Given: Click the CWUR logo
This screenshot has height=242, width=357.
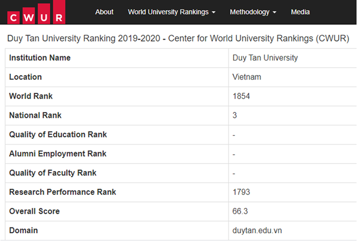Looking at the screenshot, I should pyautogui.click(x=36, y=12).
